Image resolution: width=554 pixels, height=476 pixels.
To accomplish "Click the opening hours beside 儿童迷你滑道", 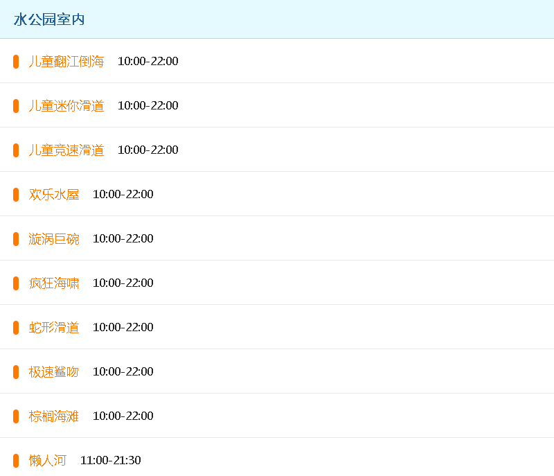I will [x=148, y=106].
